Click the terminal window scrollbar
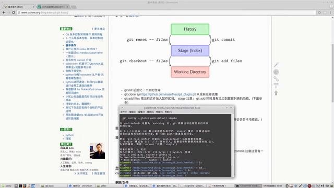The height and width of the screenshot is (188, 334). click(x=233, y=171)
